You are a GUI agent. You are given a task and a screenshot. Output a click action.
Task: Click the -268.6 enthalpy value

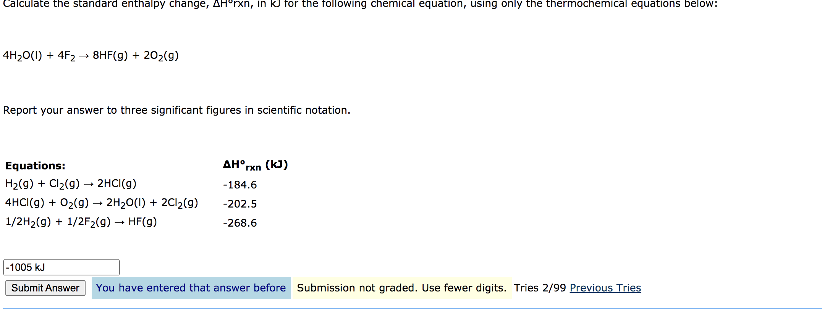(239, 223)
